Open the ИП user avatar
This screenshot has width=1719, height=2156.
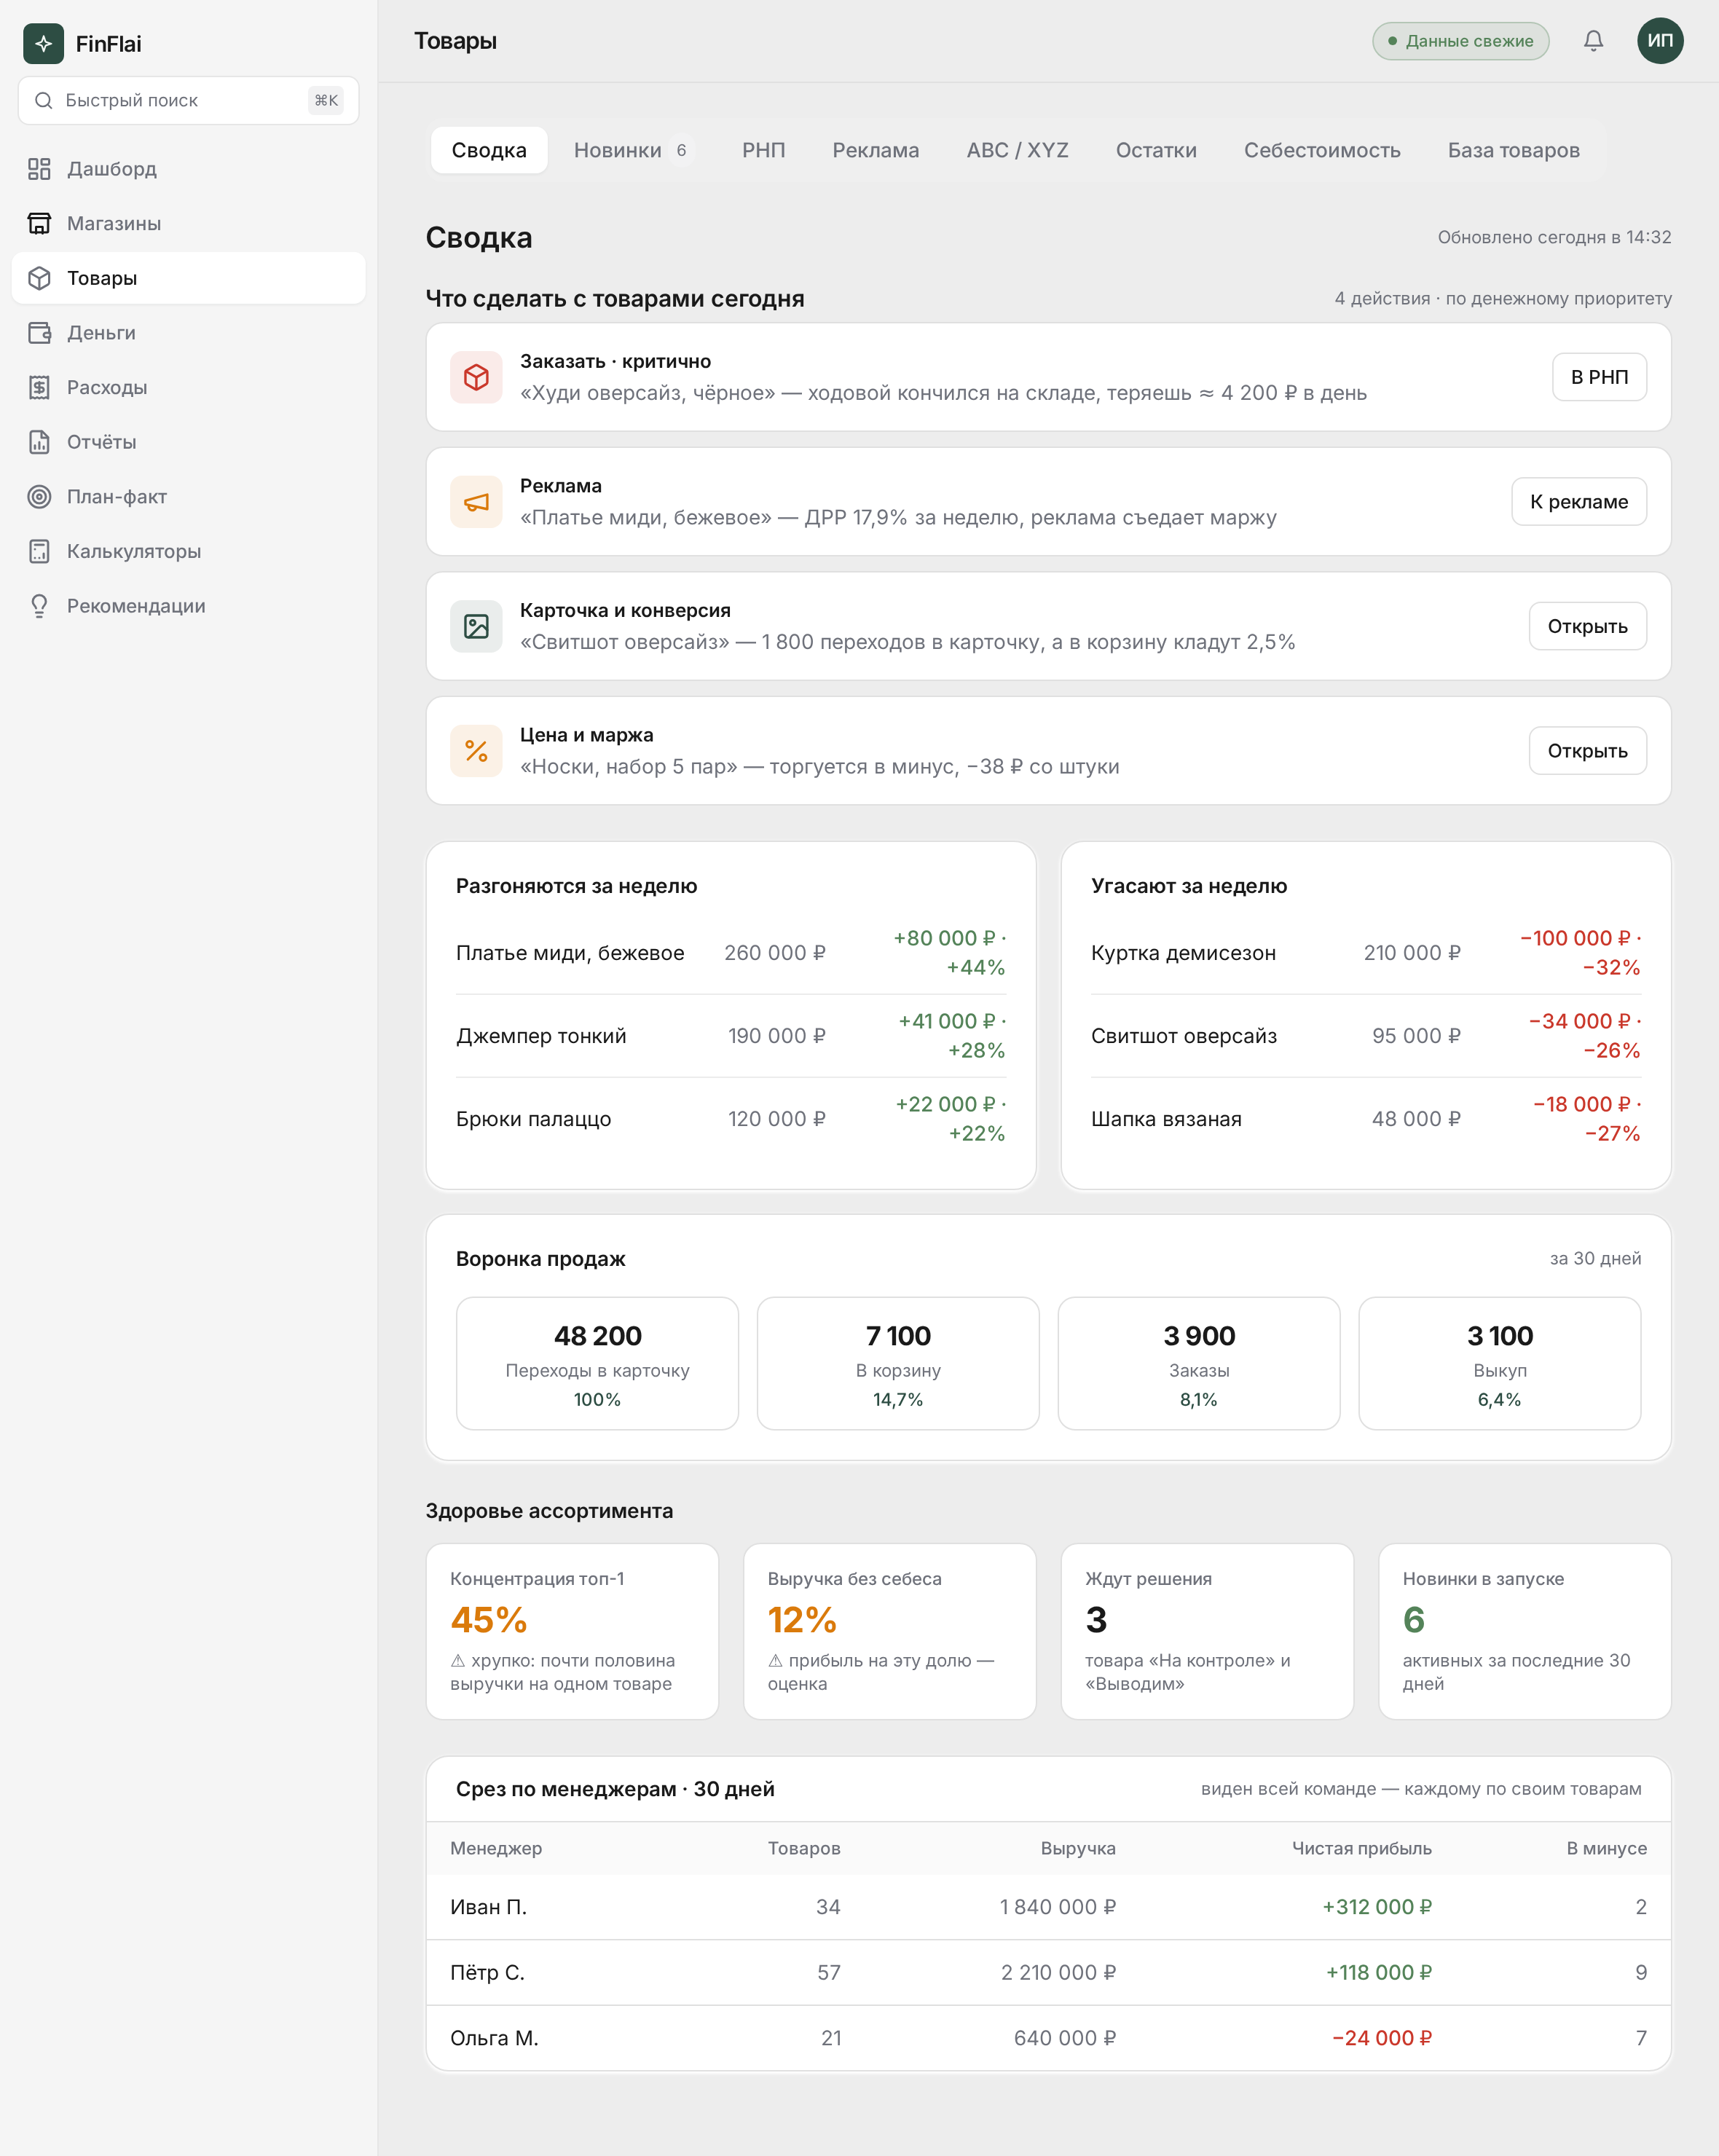coord(1660,41)
